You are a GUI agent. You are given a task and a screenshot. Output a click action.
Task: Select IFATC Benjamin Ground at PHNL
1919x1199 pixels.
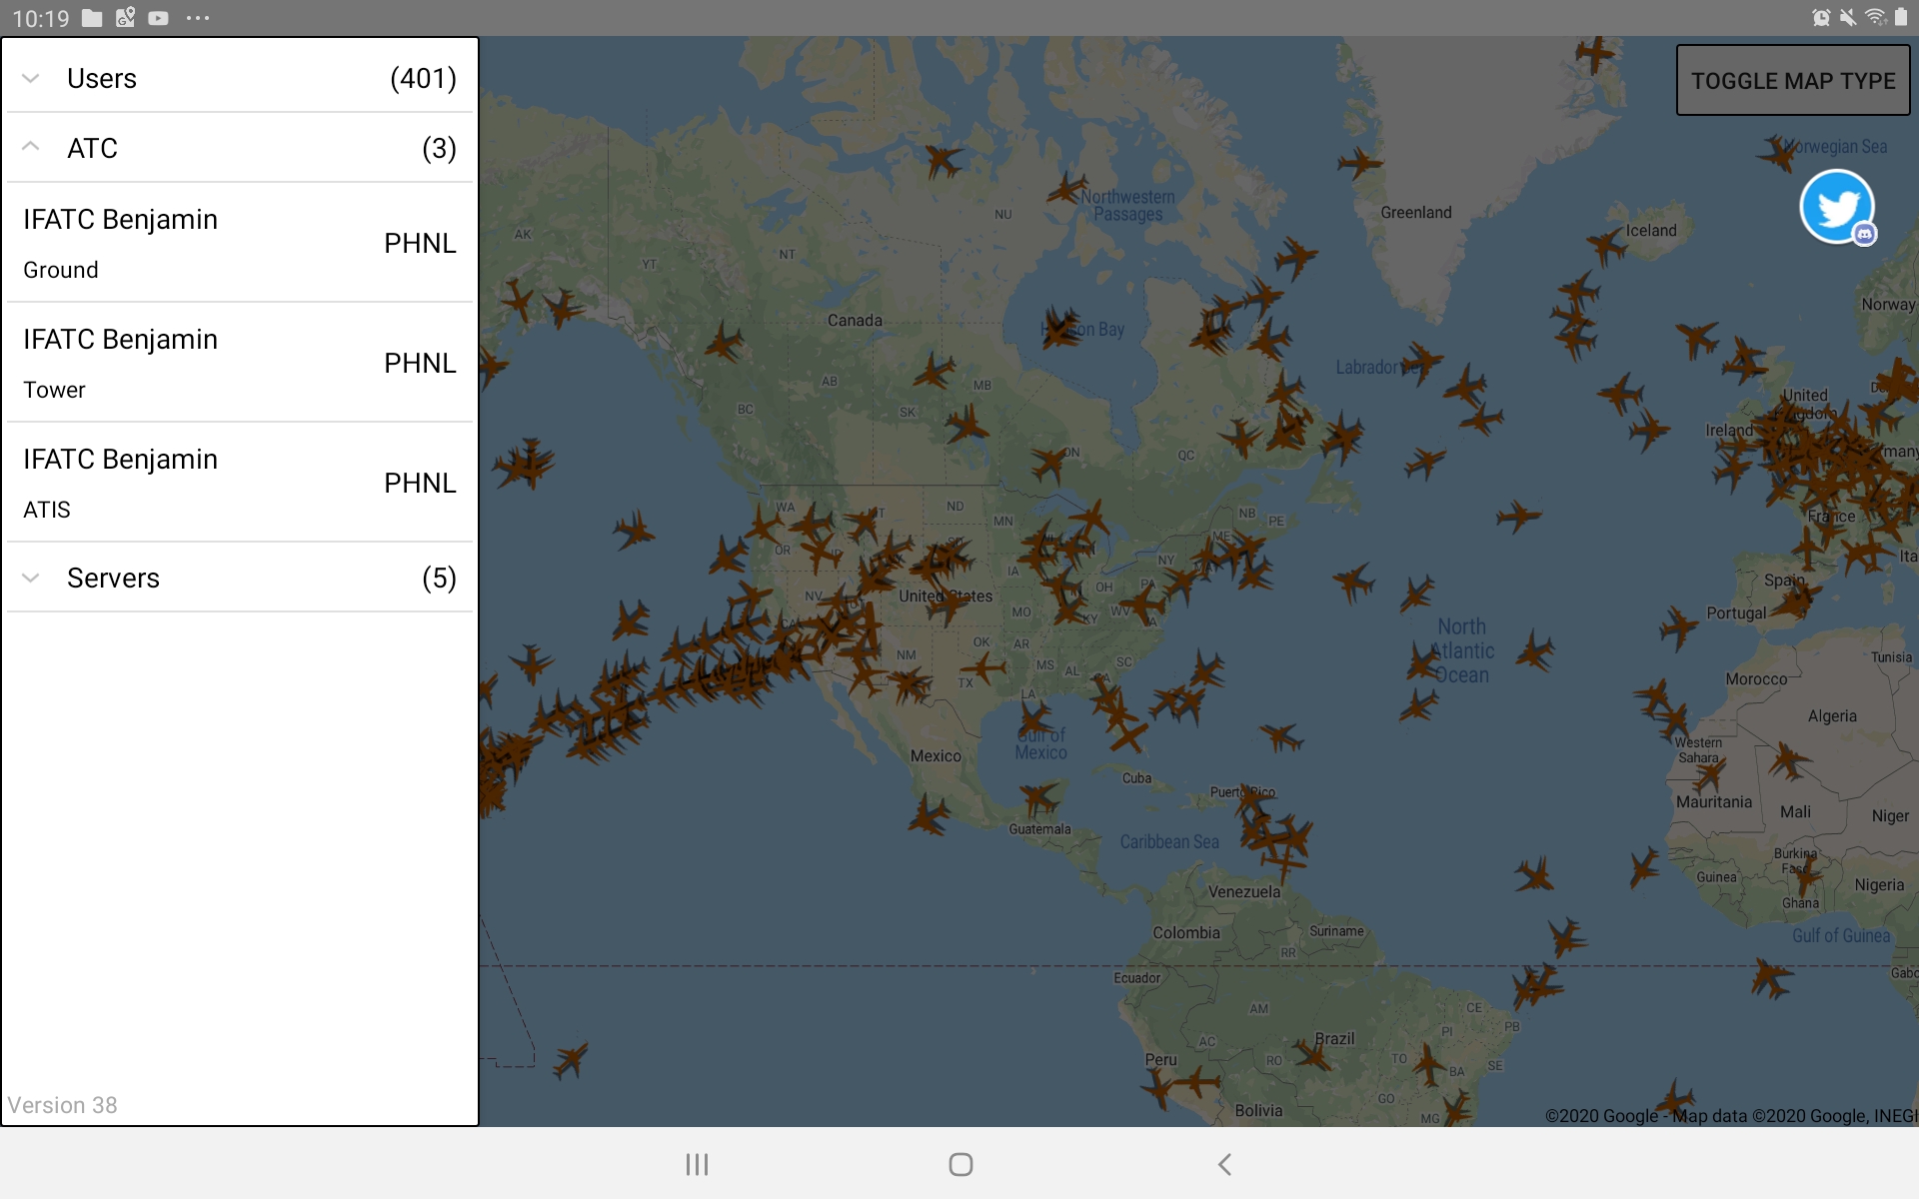coord(240,243)
